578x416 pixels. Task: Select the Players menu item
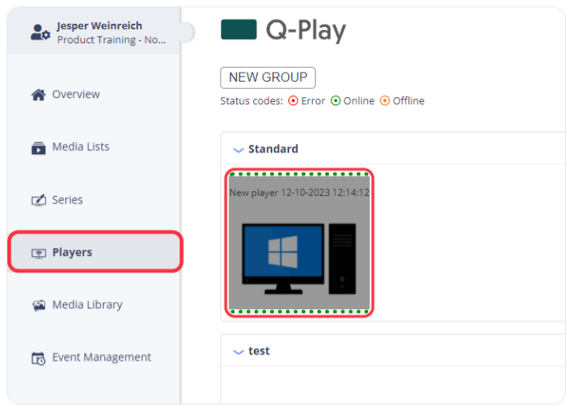(95, 252)
